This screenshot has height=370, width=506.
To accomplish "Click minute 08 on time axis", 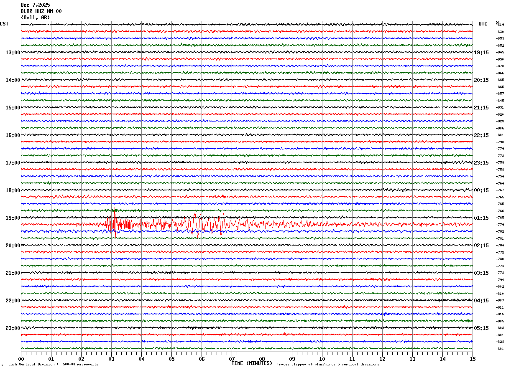I will pos(262,359).
